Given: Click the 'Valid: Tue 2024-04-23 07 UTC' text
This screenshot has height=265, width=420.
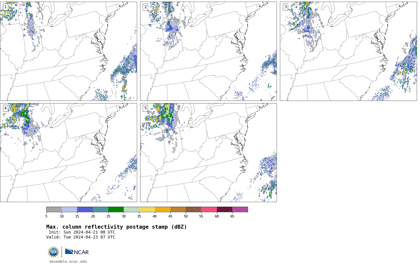Looking at the screenshot, I should (81, 237).
